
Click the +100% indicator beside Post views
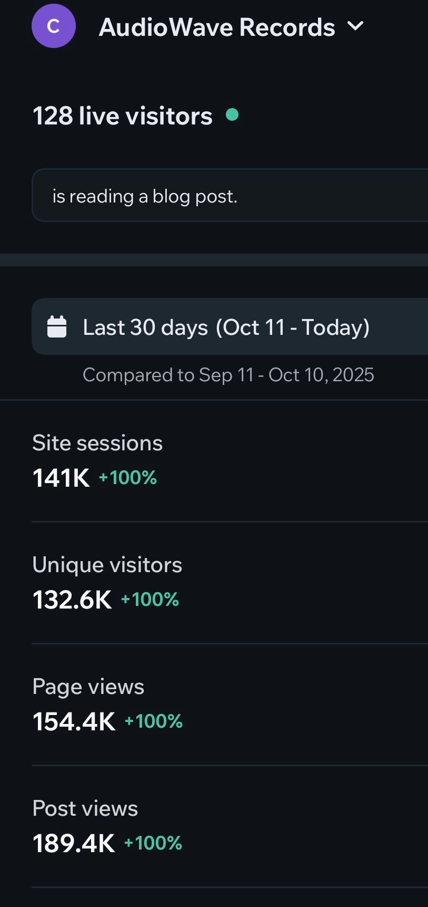point(153,843)
